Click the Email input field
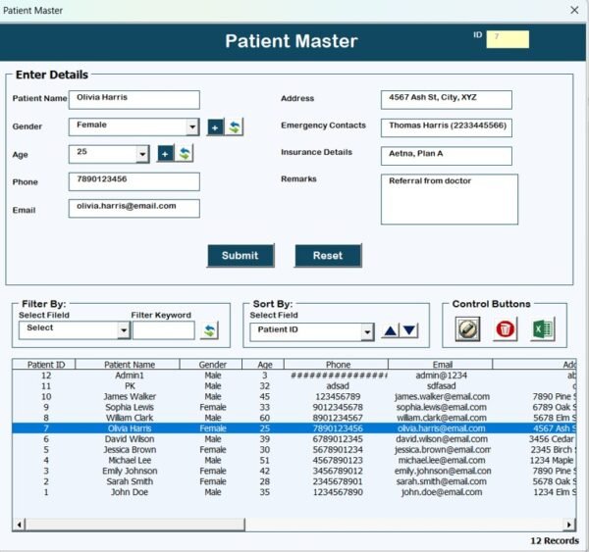589x552 pixels. point(134,208)
